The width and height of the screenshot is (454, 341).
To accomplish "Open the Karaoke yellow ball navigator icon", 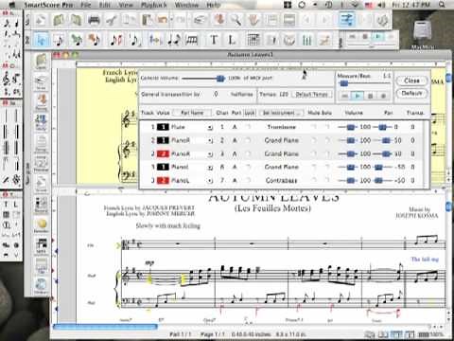I will pos(42,224).
